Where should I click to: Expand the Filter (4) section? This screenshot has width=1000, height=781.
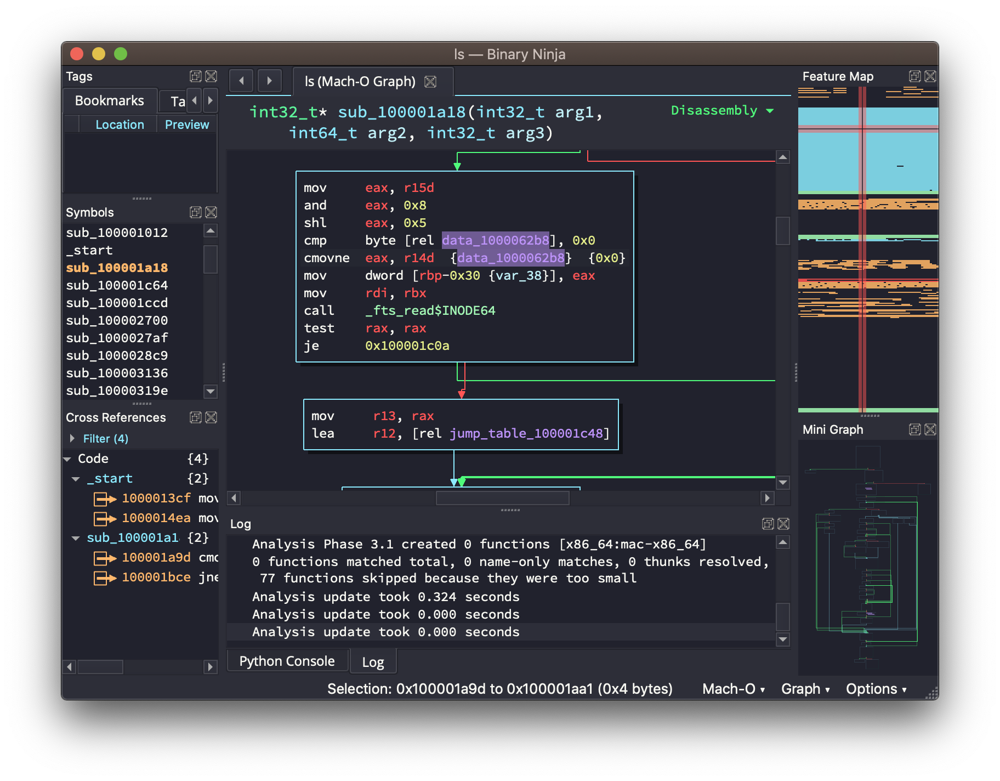tap(72, 438)
